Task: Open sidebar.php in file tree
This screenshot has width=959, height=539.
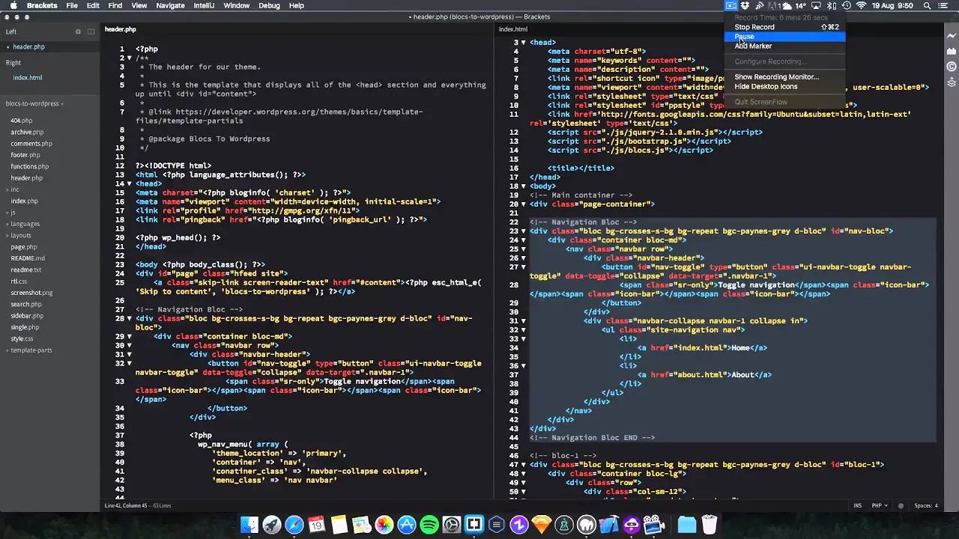Action: tap(27, 316)
